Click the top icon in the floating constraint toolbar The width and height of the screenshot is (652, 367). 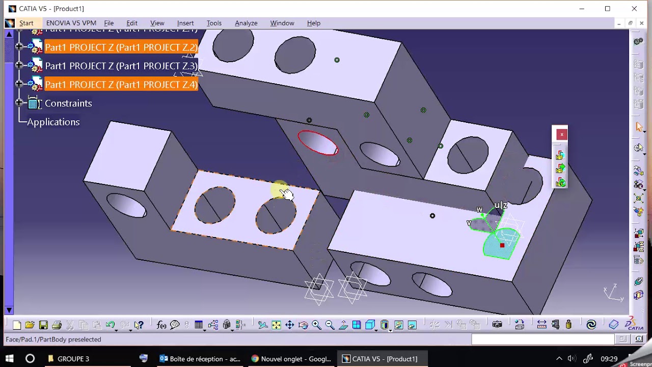point(560,155)
